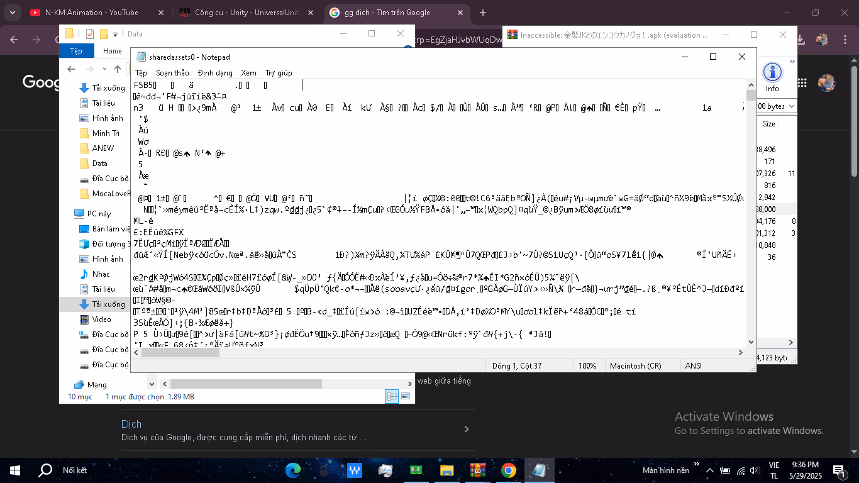Open Google Chrome from the taskbar
Screen dimensions: 859x483
(x=509, y=470)
